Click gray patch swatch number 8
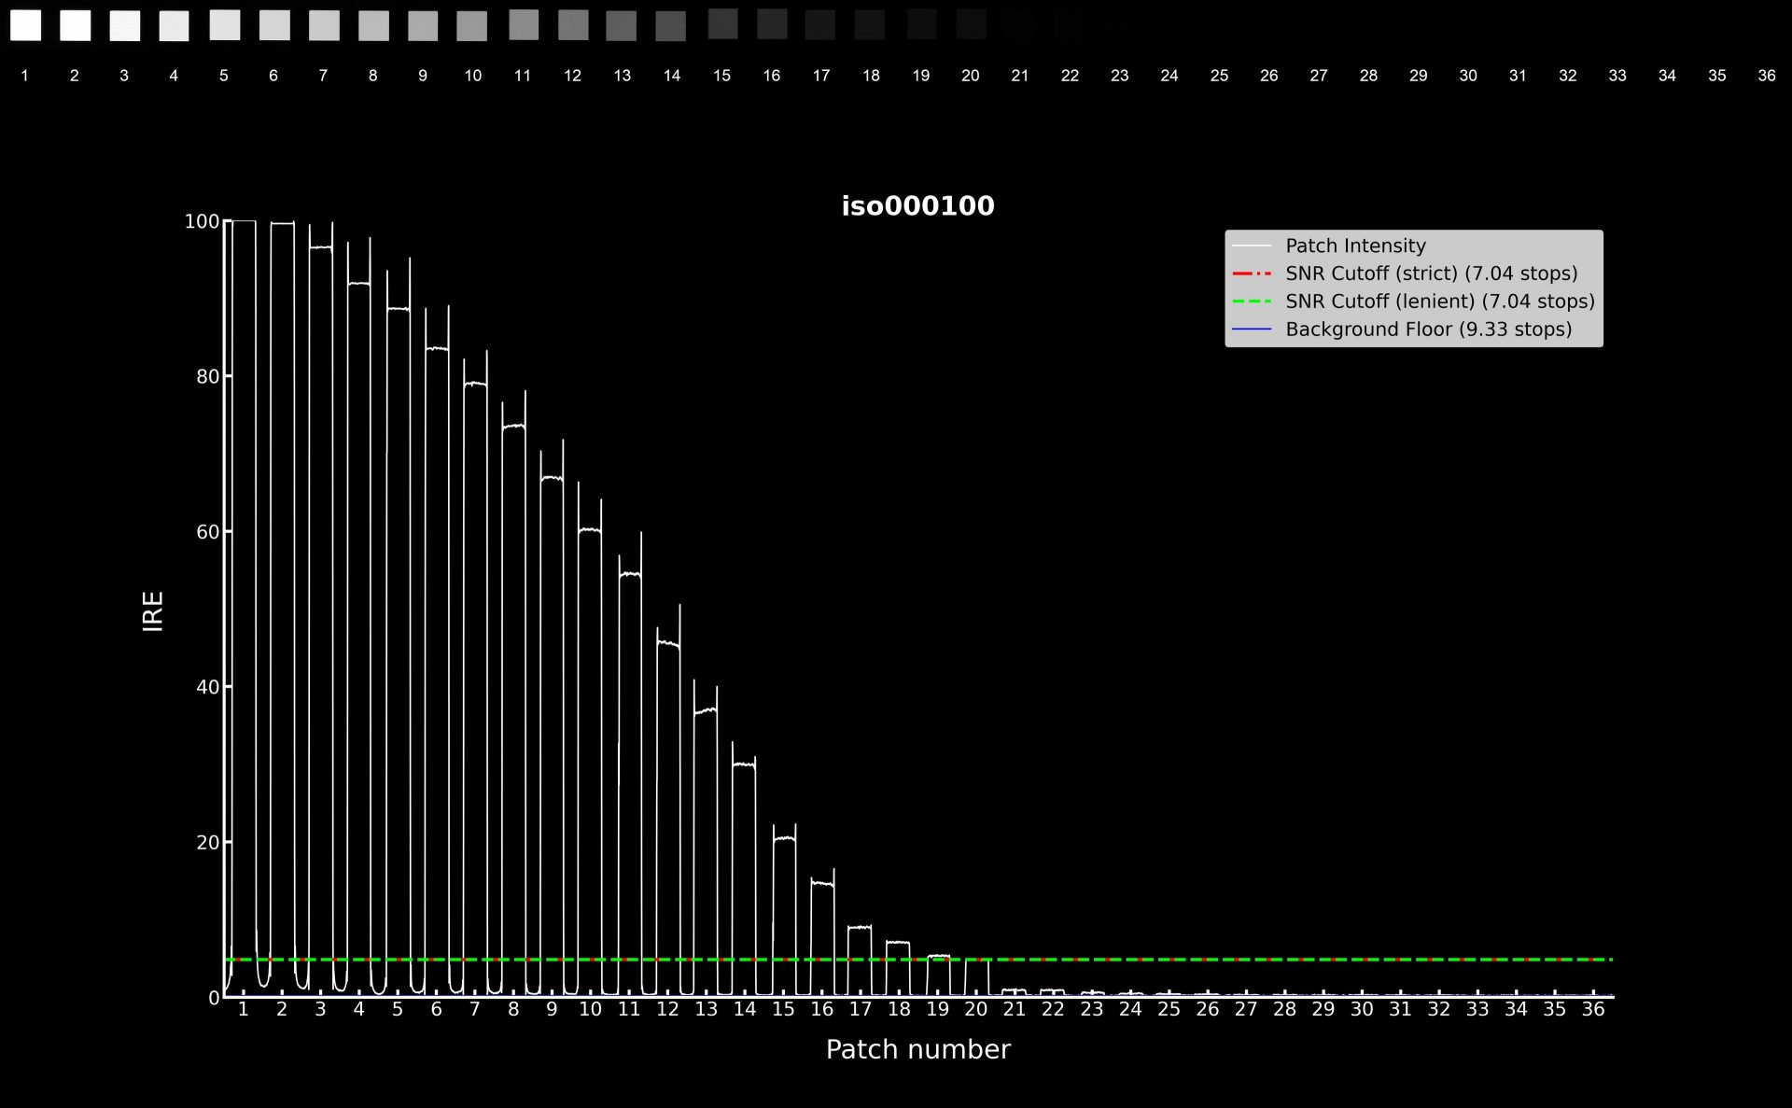1792x1108 pixels. point(373,26)
